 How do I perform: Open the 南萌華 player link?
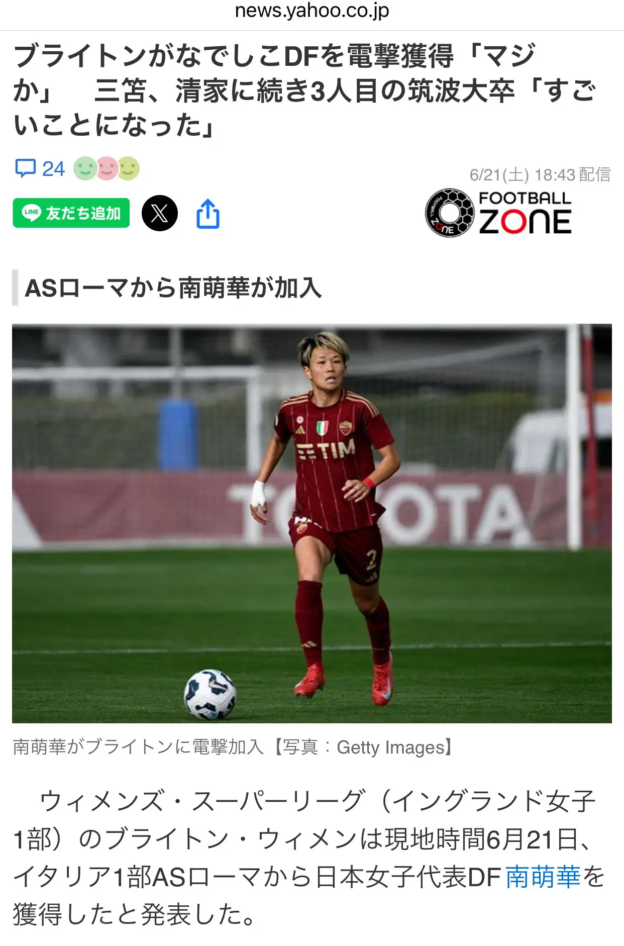tap(543, 877)
